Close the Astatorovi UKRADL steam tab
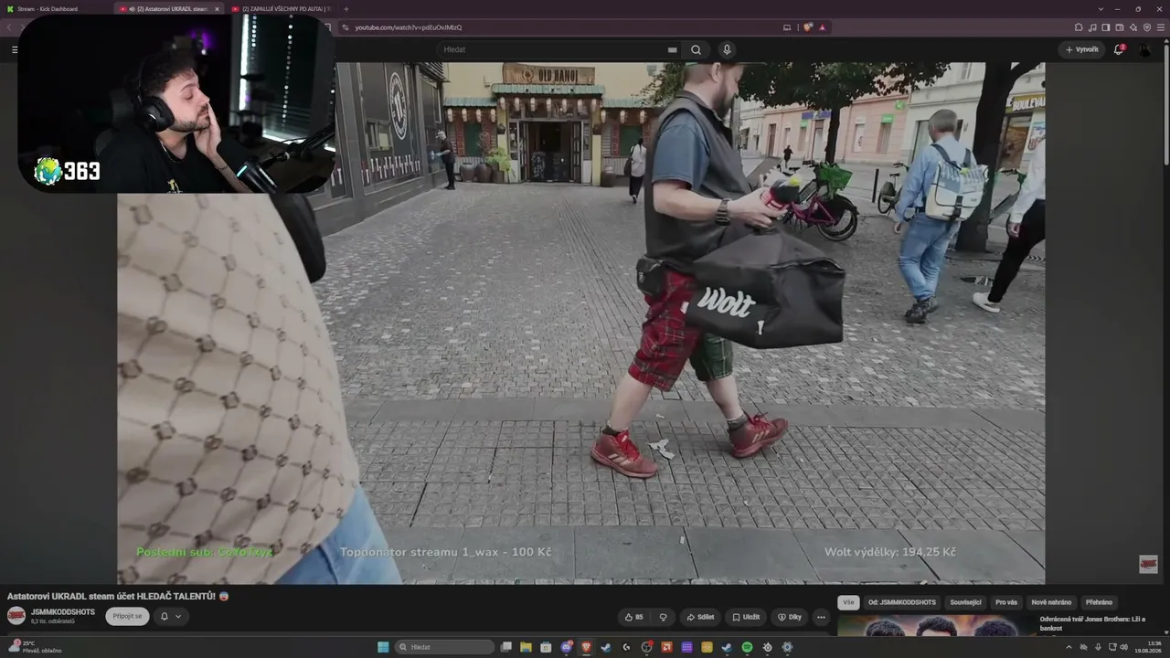Screen dimensions: 1170x658 [x=217, y=8]
